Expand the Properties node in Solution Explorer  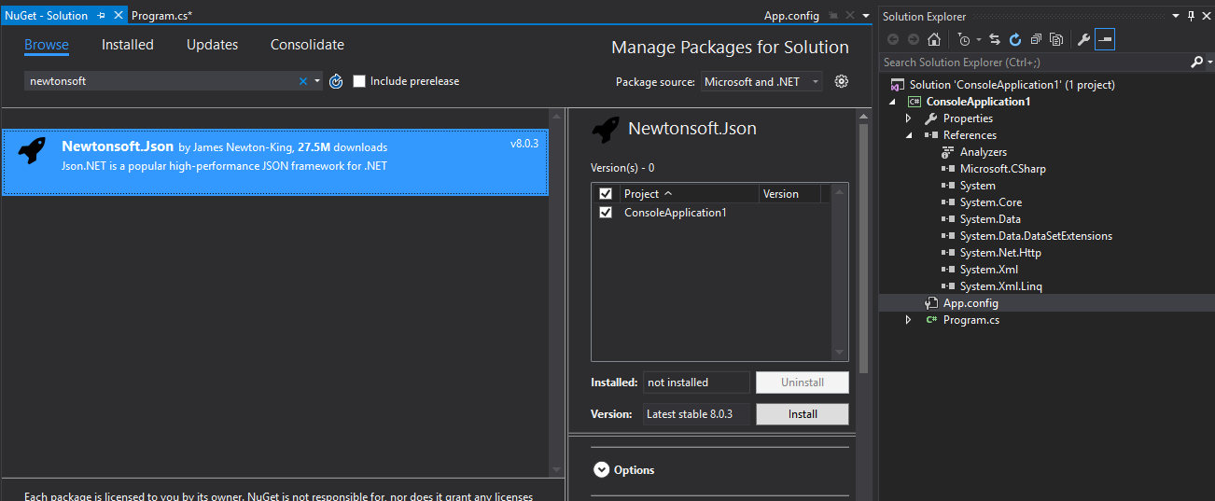pyautogui.click(x=909, y=118)
